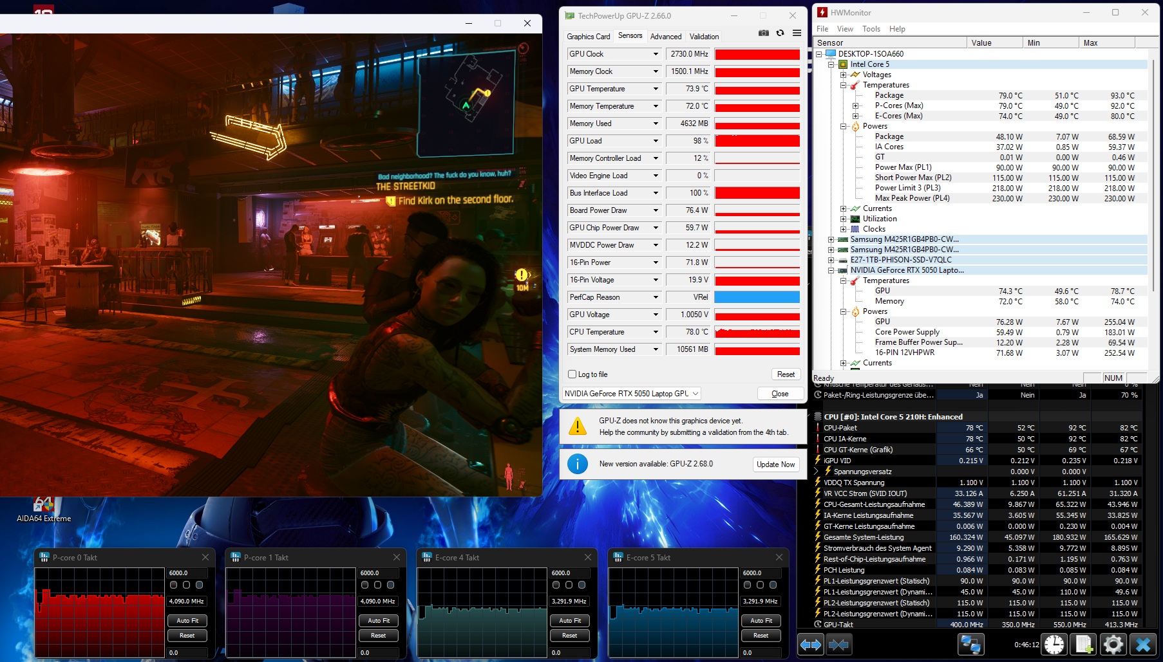Toggle first round button in P-core 0 Takt
Screen dimensions: 1163x662
pyautogui.click(x=173, y=585)
